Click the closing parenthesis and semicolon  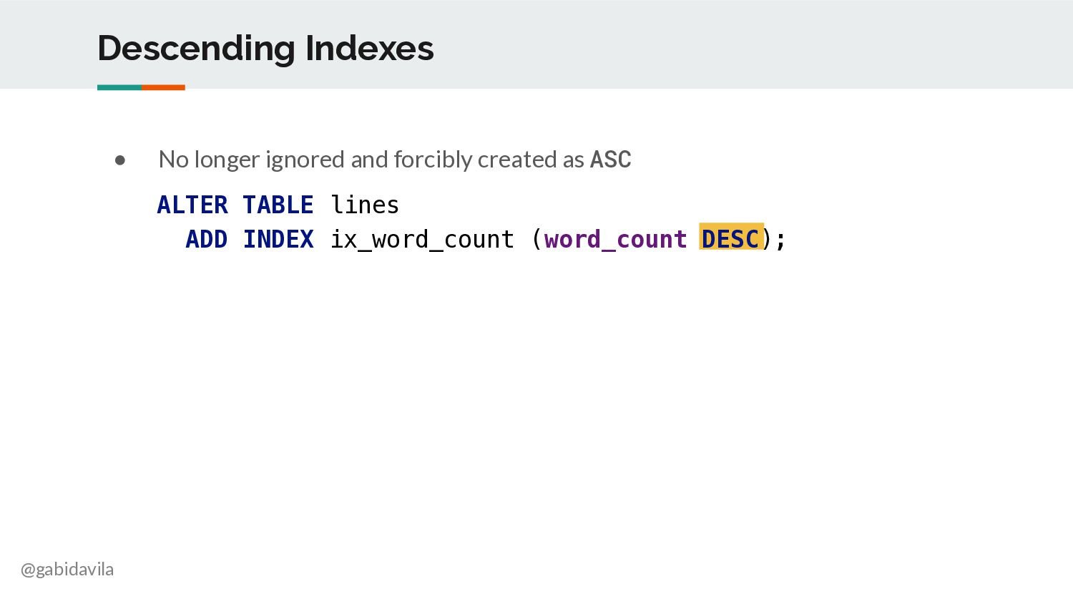point(774,239)
